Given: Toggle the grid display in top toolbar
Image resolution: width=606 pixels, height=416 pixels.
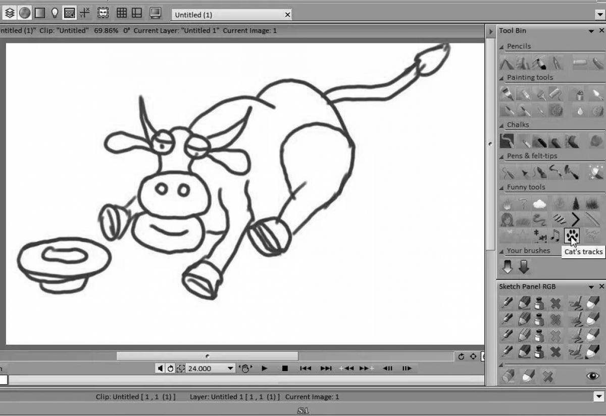Looking at the screenshot, I should [x=122, y=13].
